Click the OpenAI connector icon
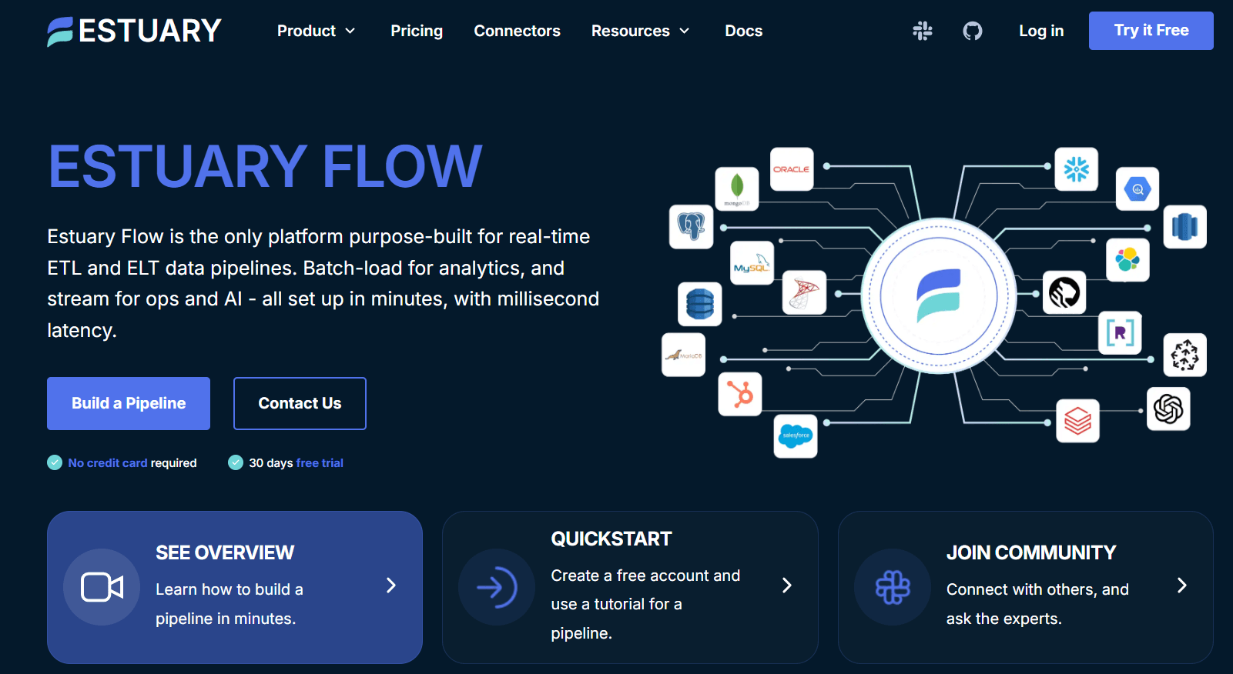Screen dimensions: 1233x674 pyautogui.click(x=1168, y=409)
